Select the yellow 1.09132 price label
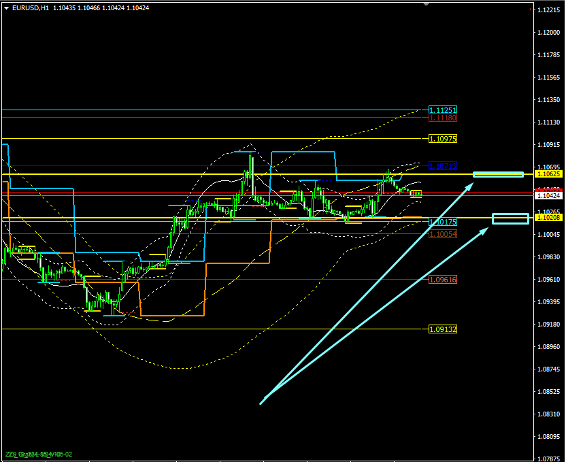Screen dimensions: 566x462 [x=443, y=329]
